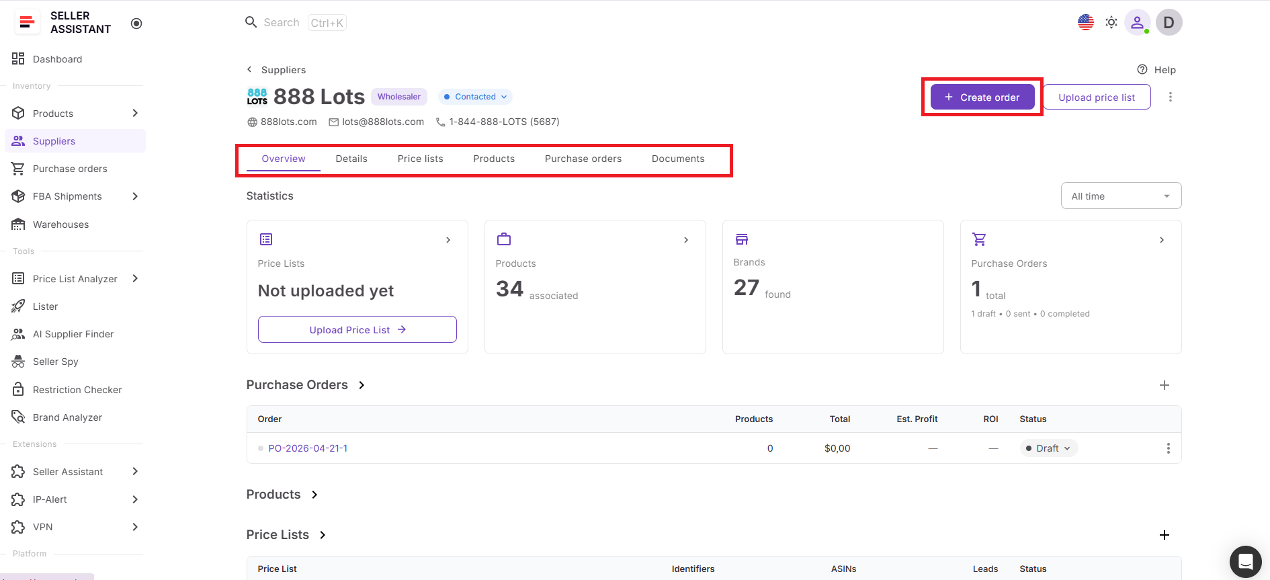Go to Suppliers in the sidebar
1270x580 pixels.
(75, 141)
